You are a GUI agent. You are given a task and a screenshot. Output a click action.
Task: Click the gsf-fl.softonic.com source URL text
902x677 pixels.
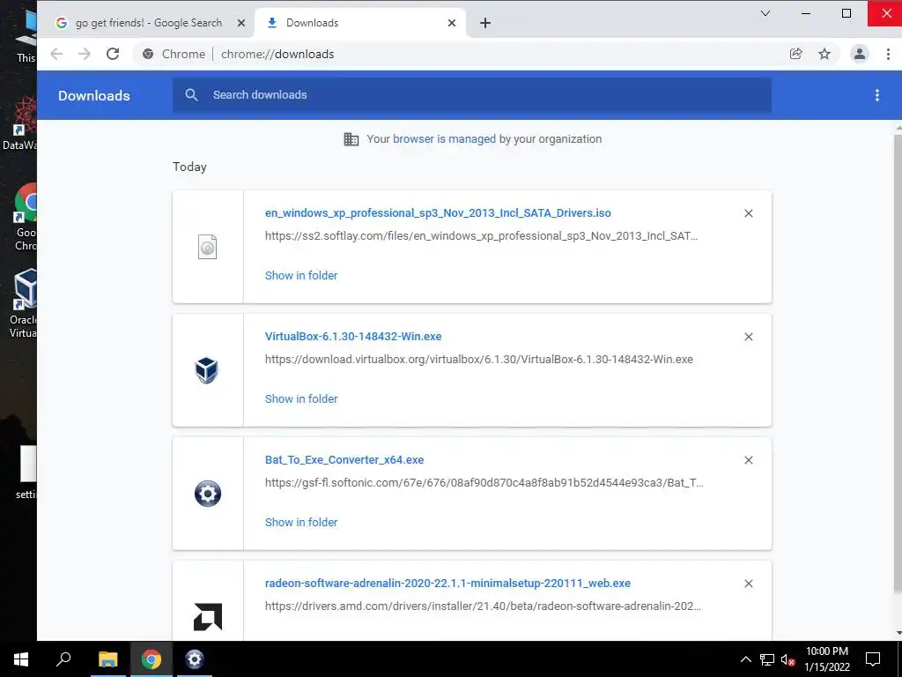[484, 482]
